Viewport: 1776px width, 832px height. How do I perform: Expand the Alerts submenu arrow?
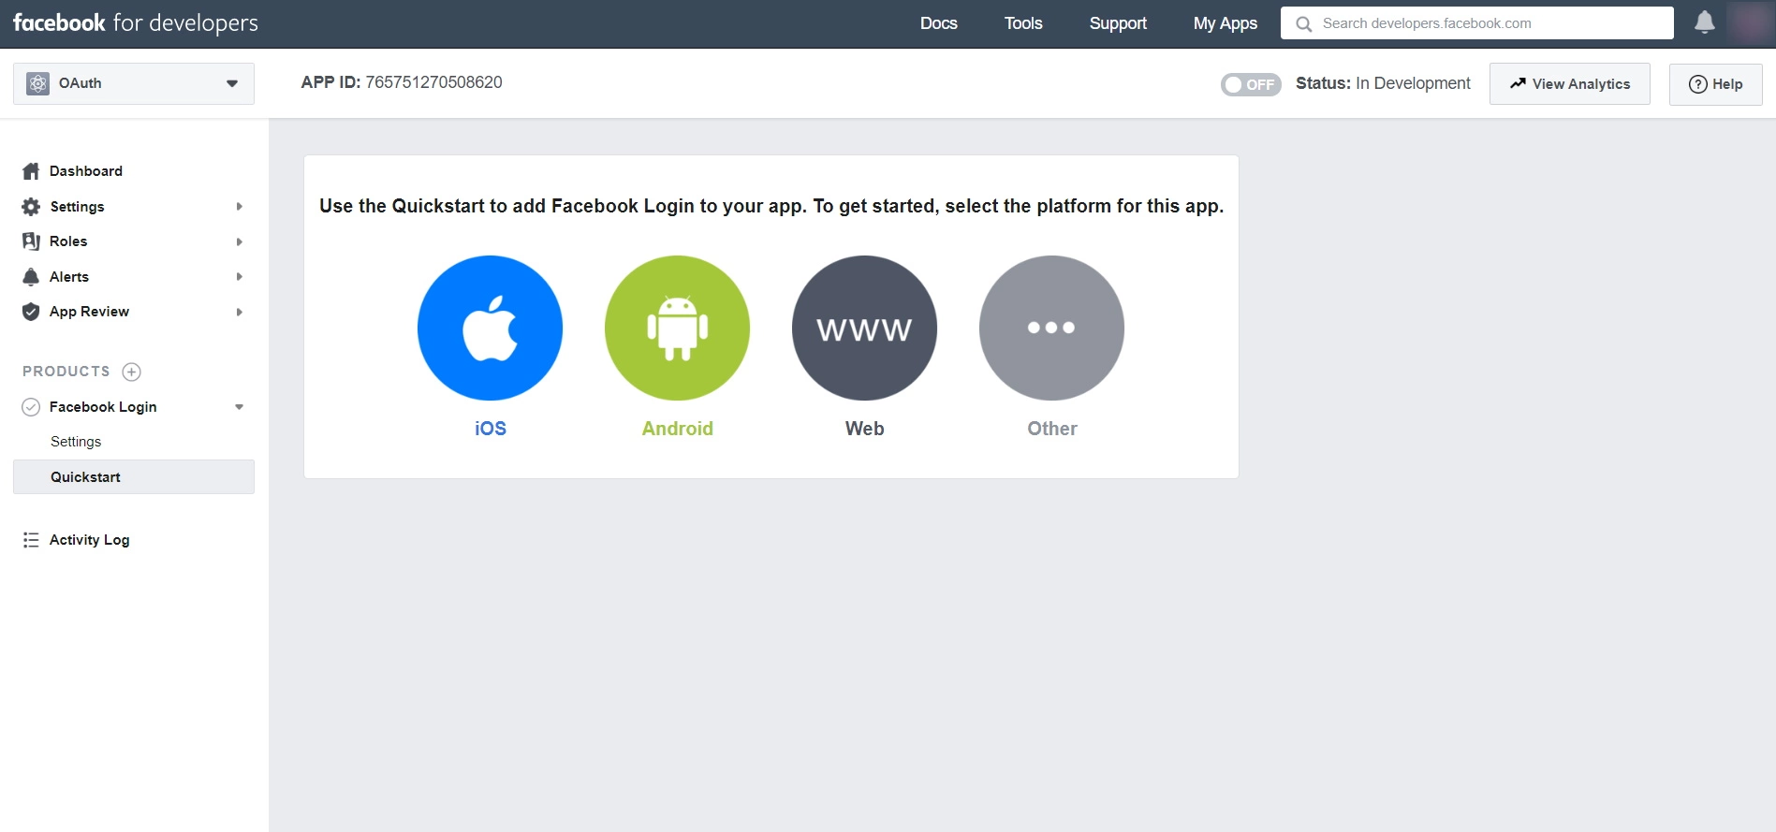tap(240, 277)
